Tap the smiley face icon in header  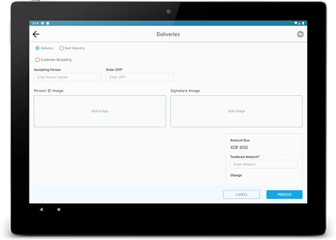point(300,34)
